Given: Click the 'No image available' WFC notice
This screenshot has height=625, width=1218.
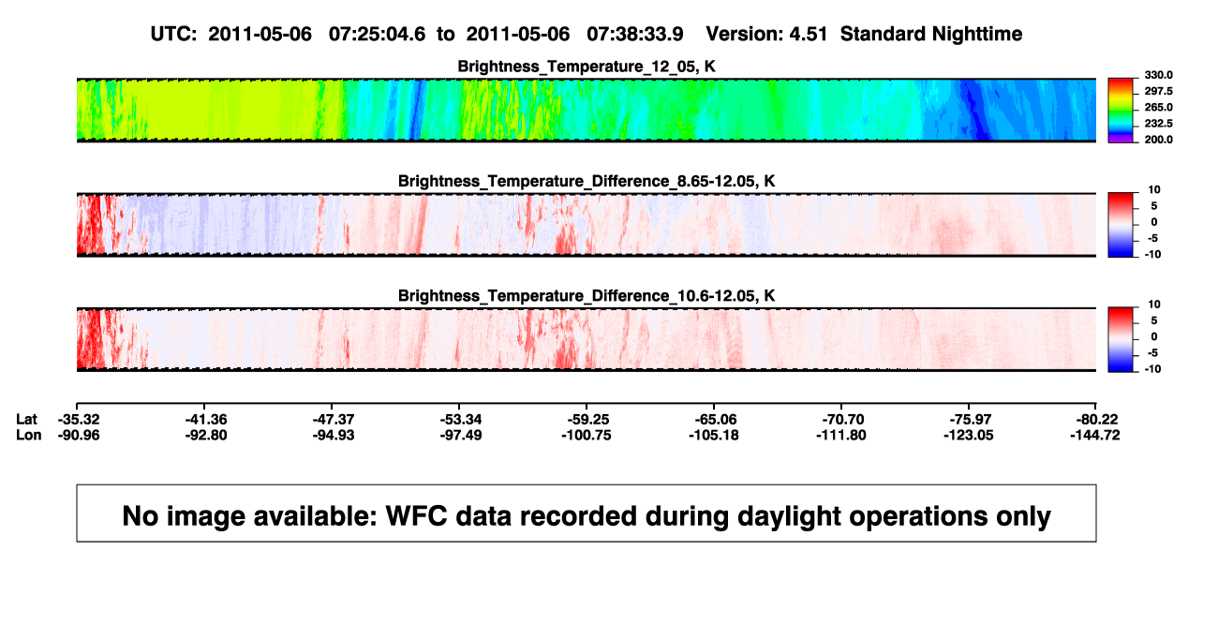Looking at the screenshot, I should [x=587, y=513].
